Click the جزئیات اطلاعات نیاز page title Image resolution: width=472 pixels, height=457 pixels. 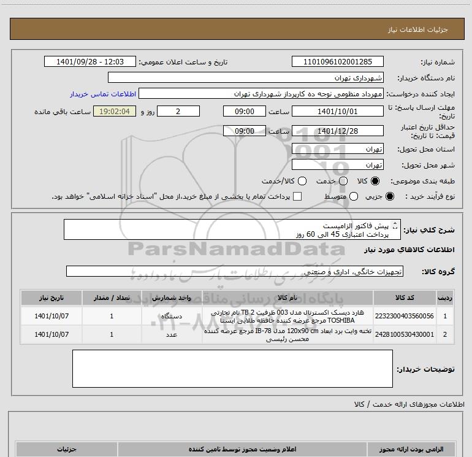click(418, 29)
